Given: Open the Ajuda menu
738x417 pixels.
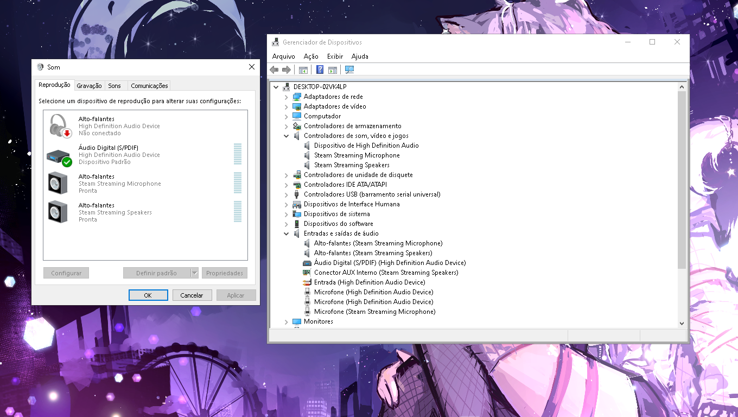Looking at the screenshot, I should point(360,56).
